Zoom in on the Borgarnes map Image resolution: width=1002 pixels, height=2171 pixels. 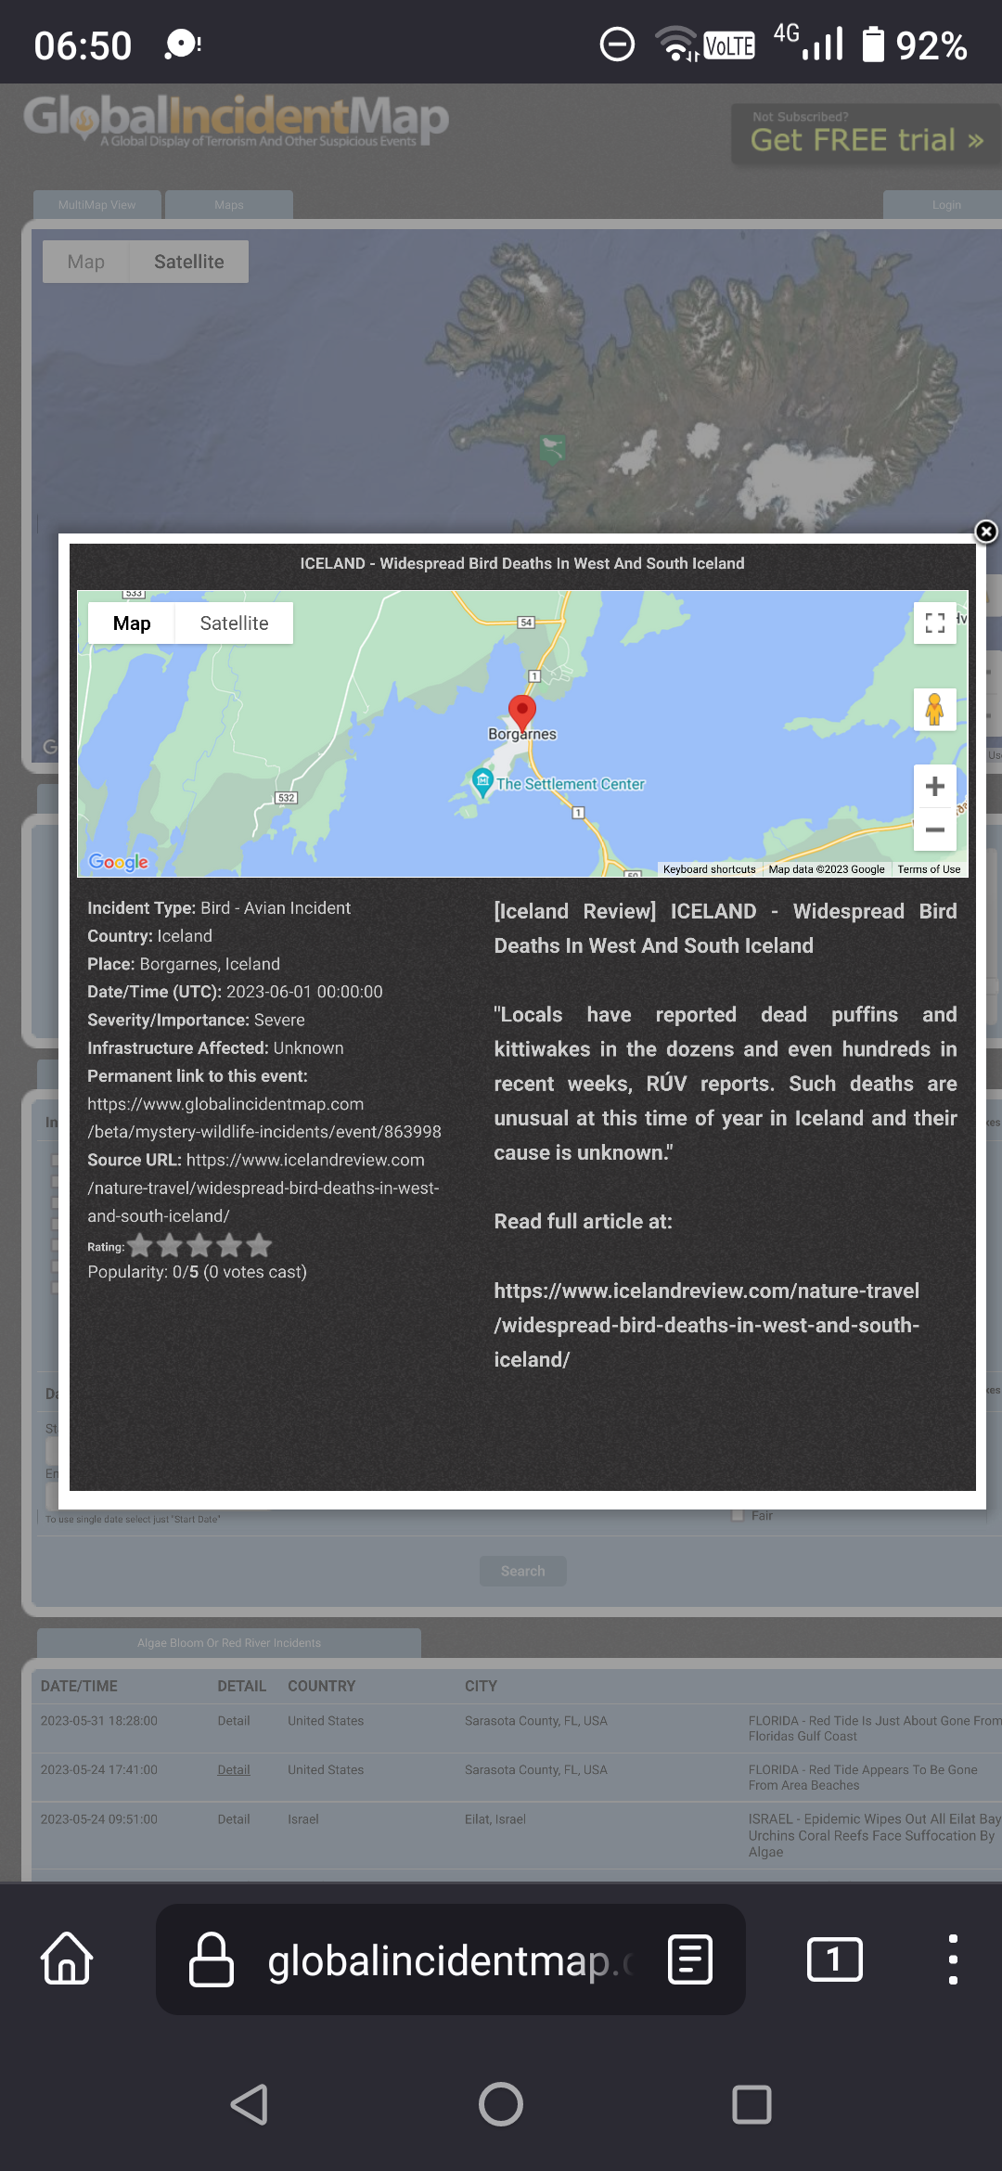click(934, 787)
